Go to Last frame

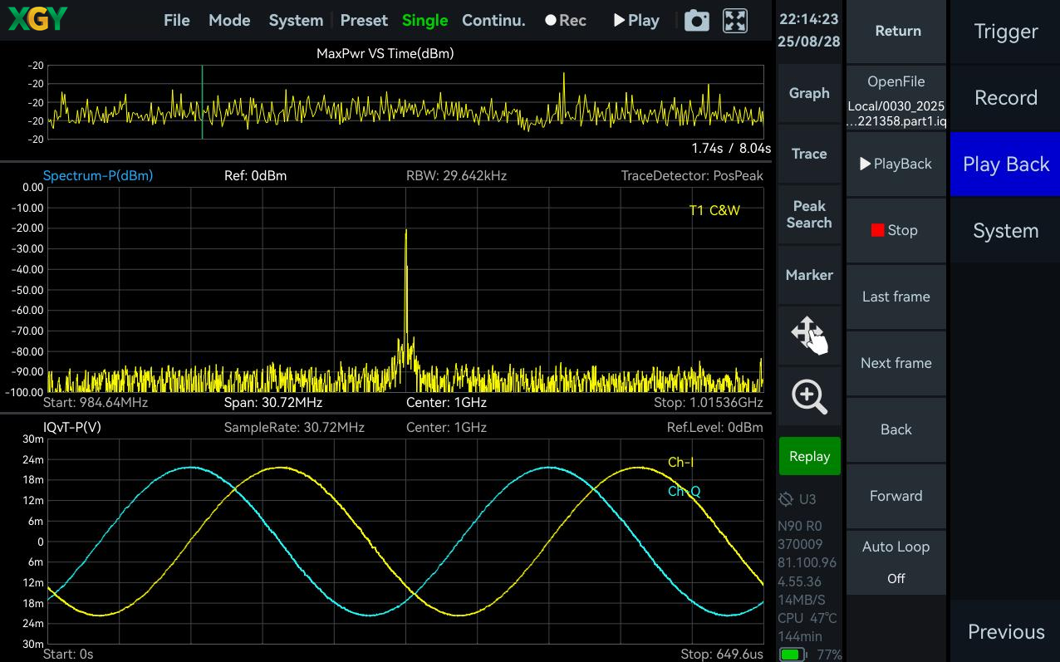pyautogui.click(x=897, y=297)
